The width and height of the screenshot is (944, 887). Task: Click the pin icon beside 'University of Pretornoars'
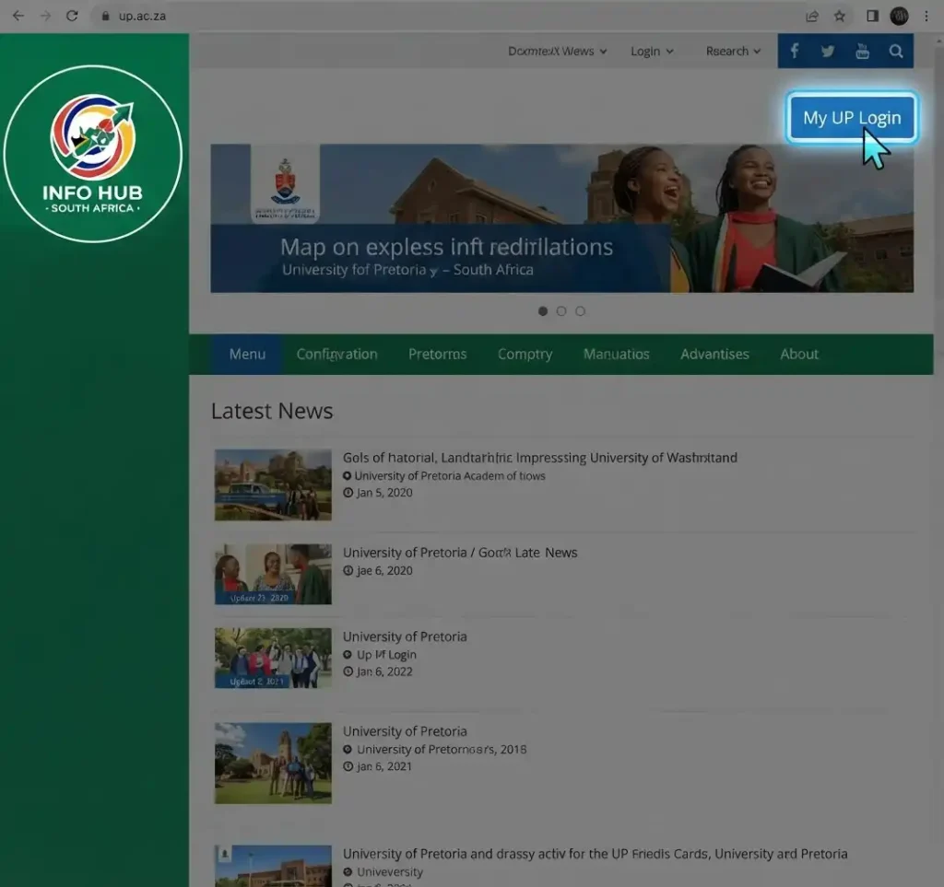[348, 750]
